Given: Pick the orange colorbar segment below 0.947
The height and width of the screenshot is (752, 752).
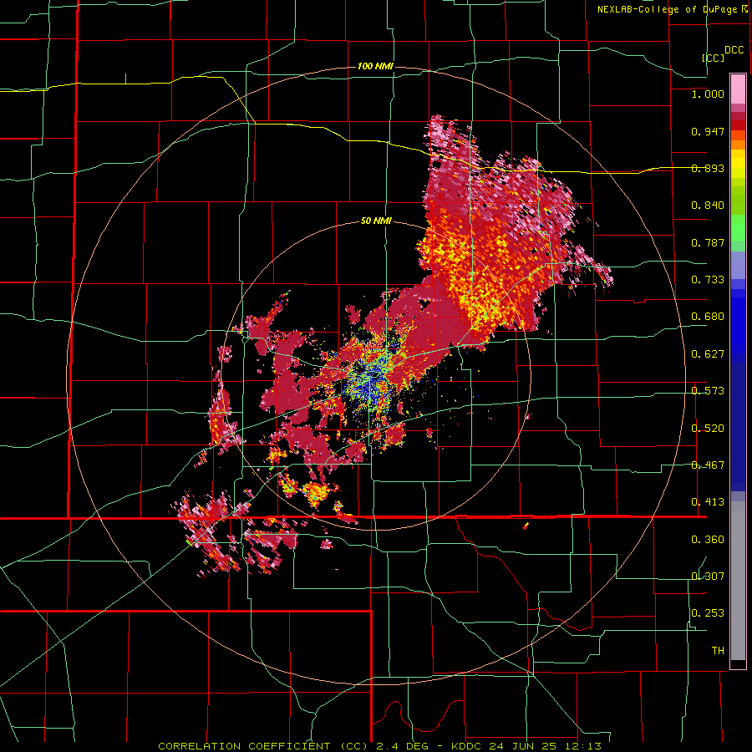Looking at the screenshot, I should pos(738,145).
